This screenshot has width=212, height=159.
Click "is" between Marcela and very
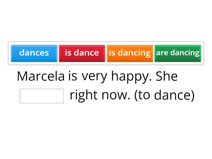point(73,76)
